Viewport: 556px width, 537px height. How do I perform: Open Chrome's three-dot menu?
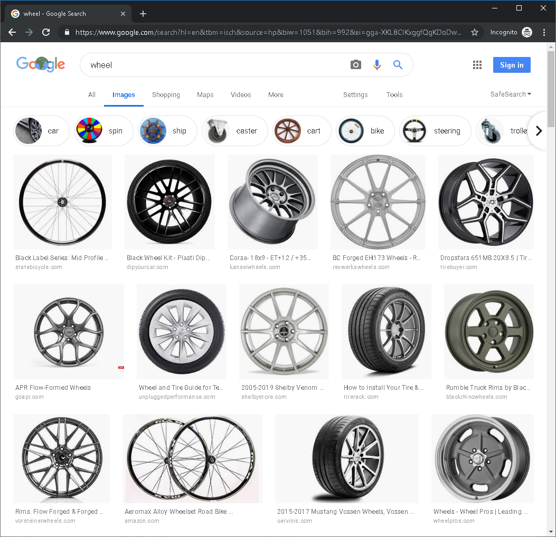(x=544, y=32)
